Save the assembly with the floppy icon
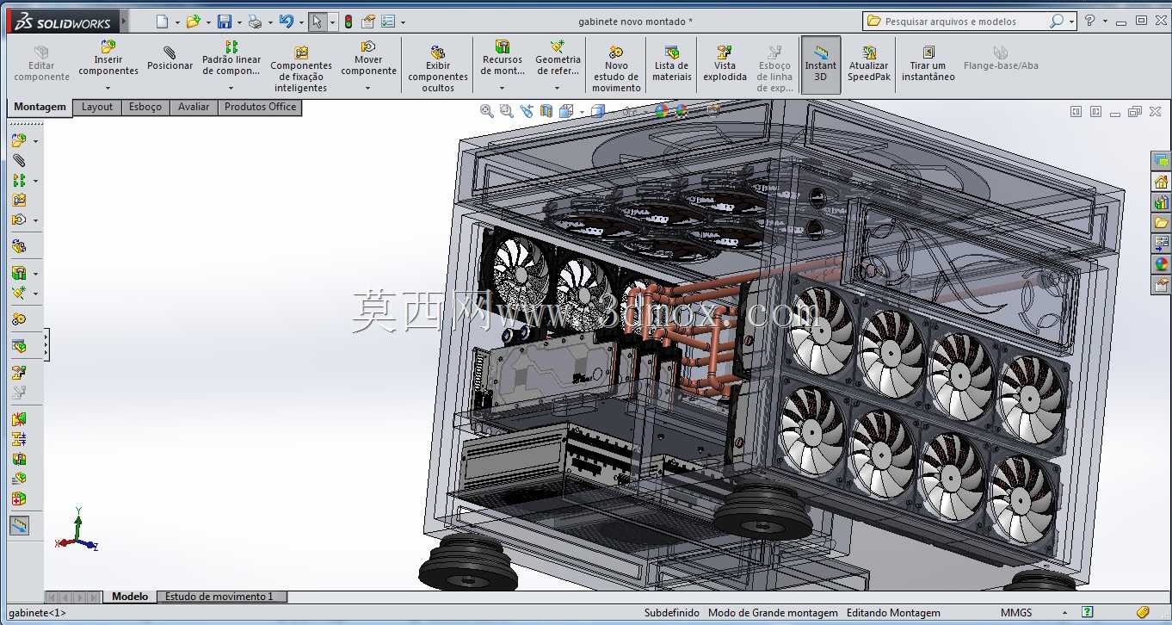The width and height of the screenshot is (1172, 625). (224, 22)
